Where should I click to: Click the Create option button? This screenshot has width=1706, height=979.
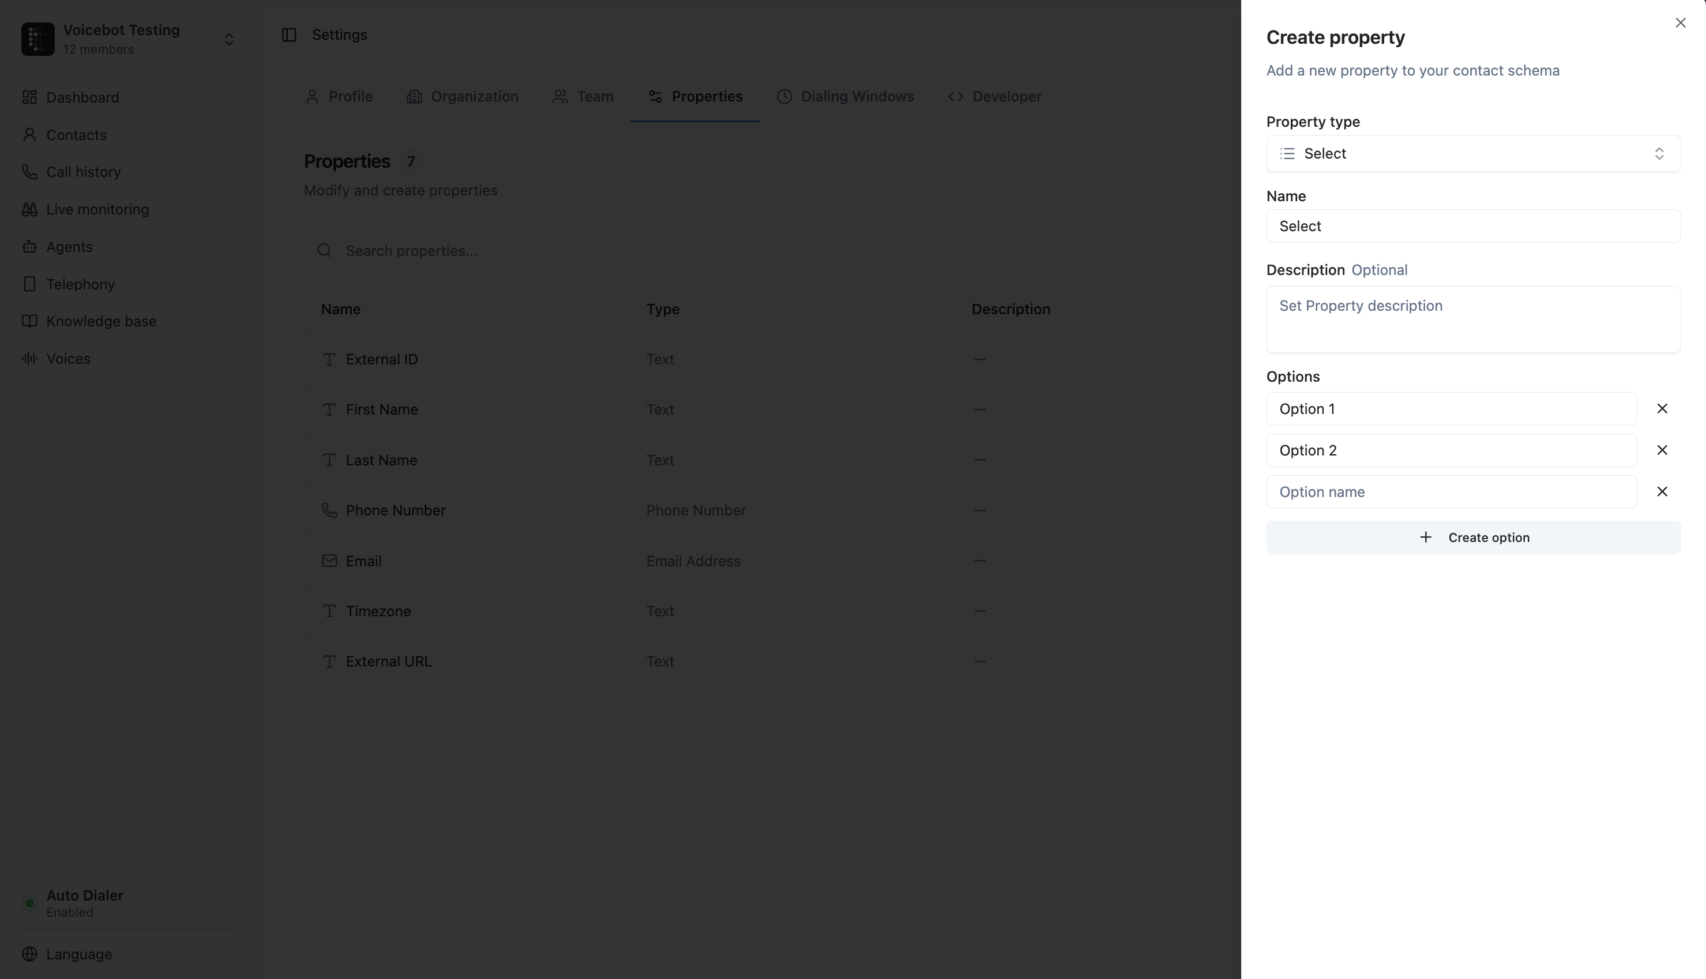coord(1472,537)
